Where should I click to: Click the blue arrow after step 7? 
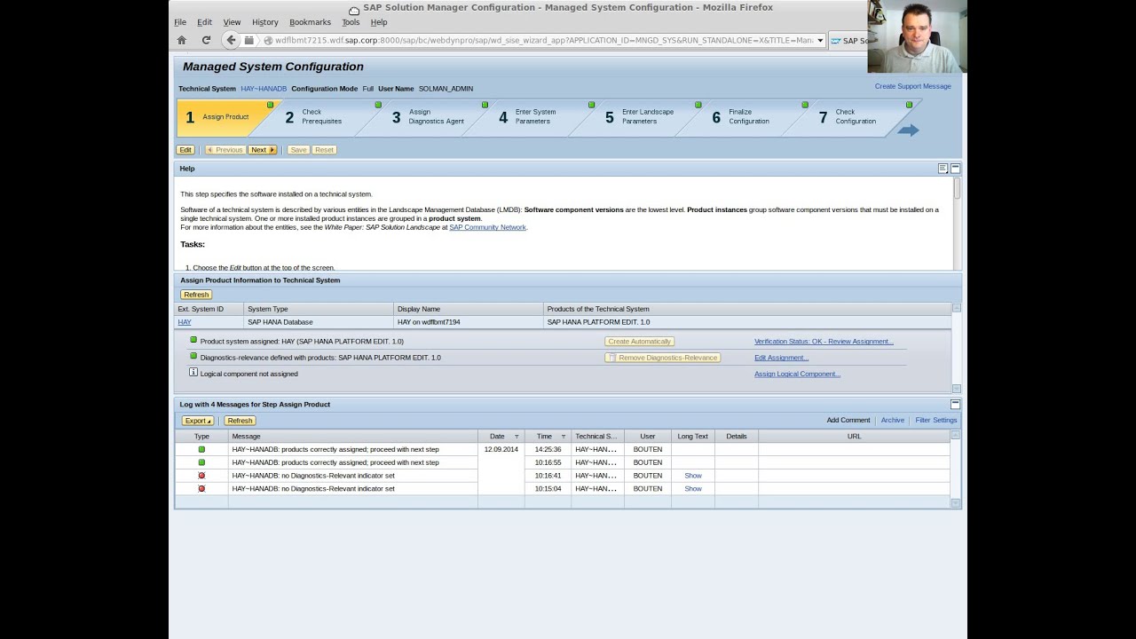pos(908,130)
